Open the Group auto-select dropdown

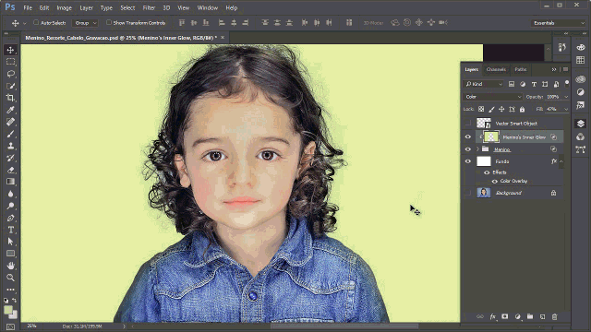[85, 23]
